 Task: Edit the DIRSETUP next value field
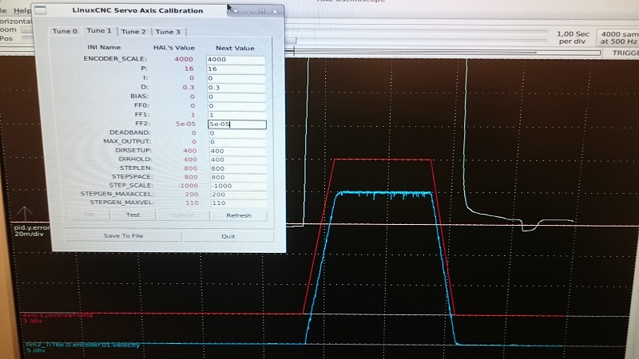click(x=237, y=151)
